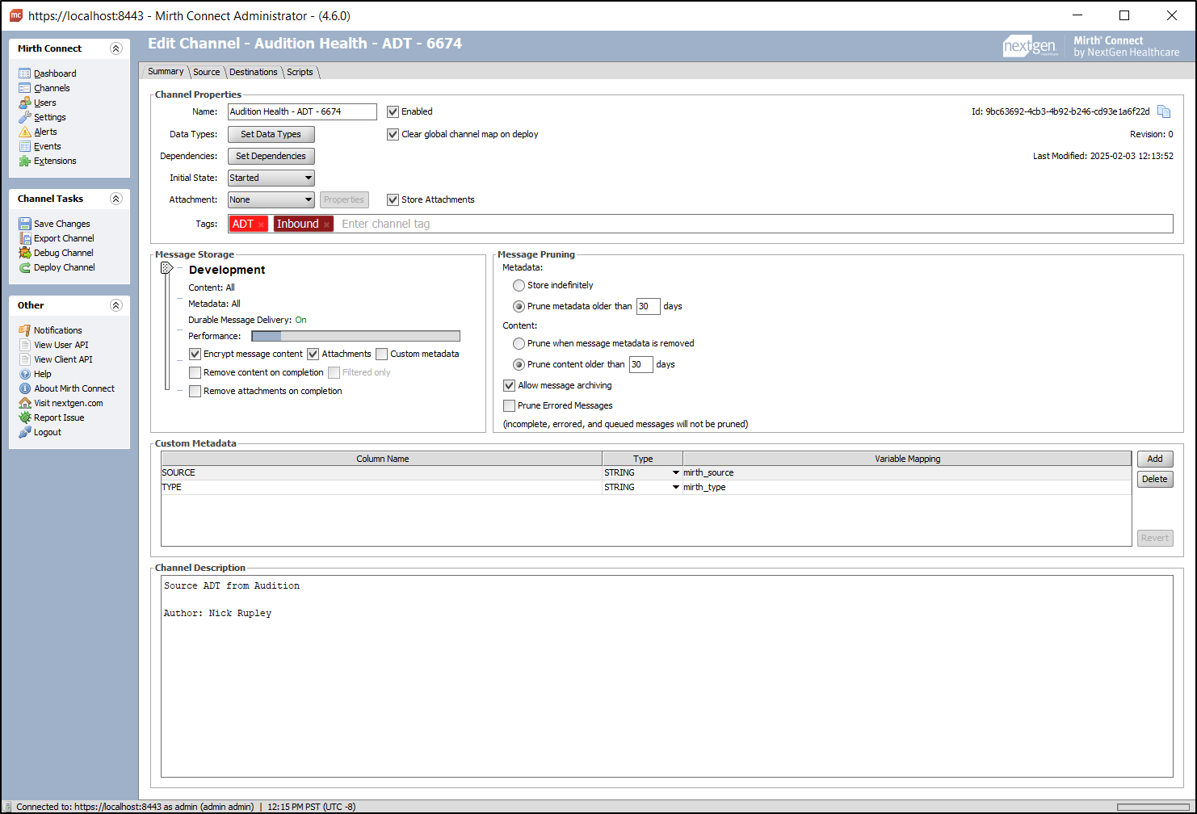Click the Message Storage level slider handle

point(166,268)
